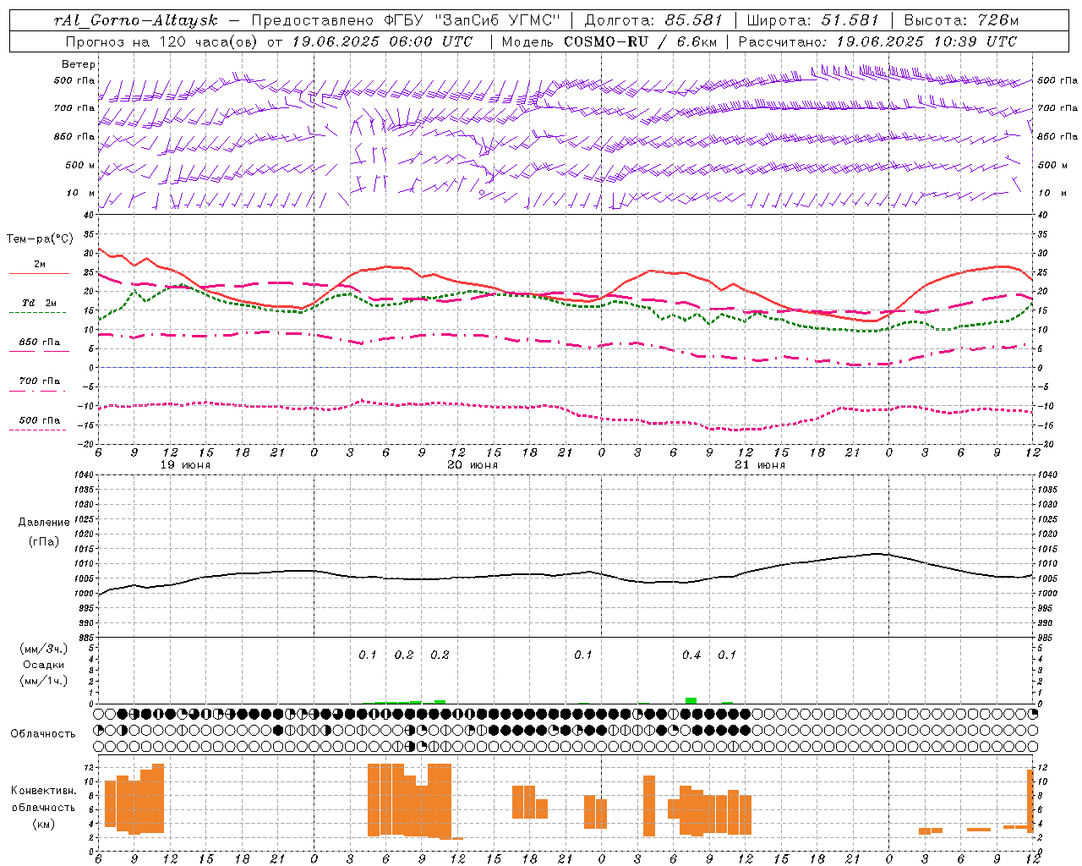Click the 20 июня date label

point(473,465)
